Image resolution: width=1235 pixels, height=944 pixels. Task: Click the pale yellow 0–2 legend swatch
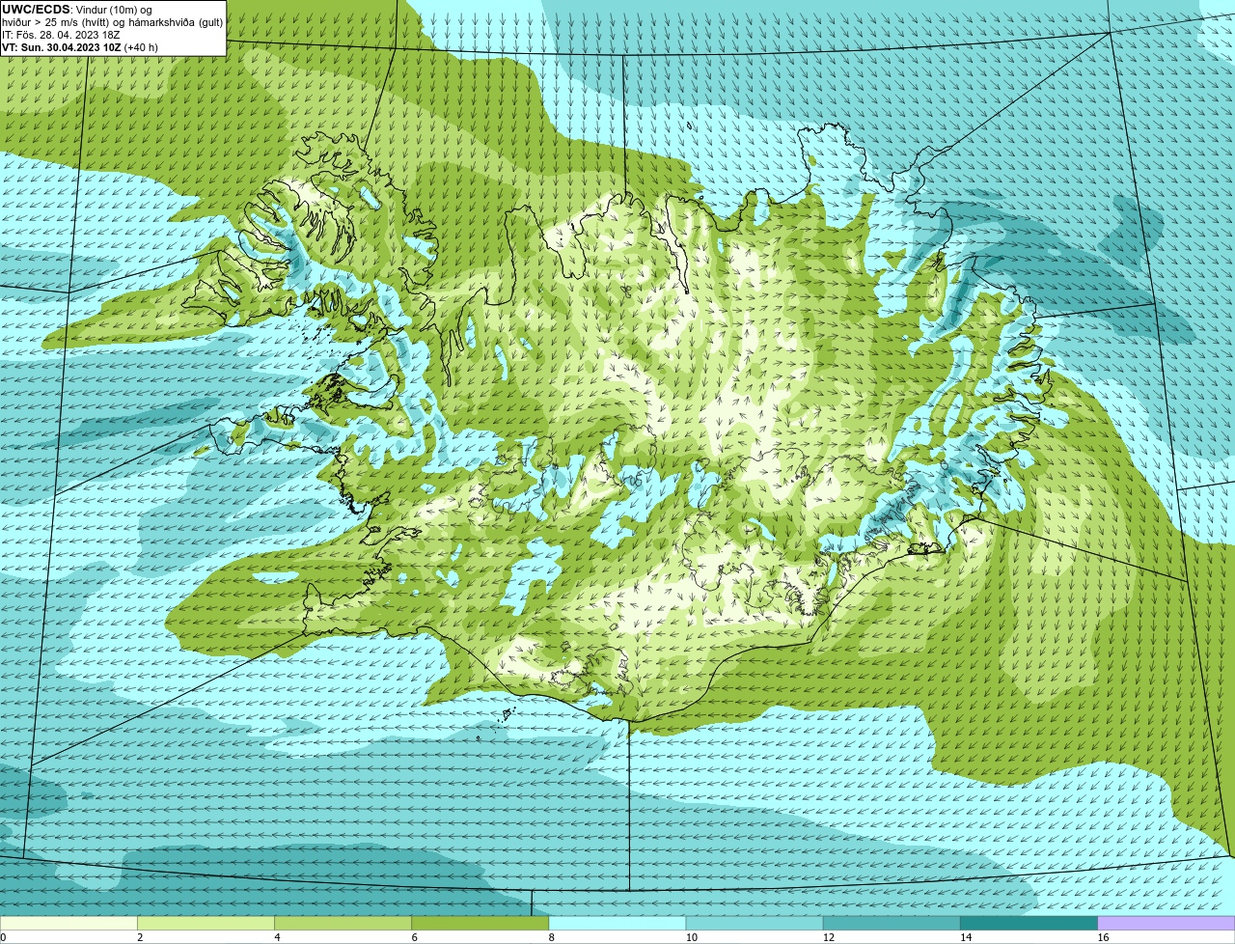pyautogui.click(x=69, y=924)
